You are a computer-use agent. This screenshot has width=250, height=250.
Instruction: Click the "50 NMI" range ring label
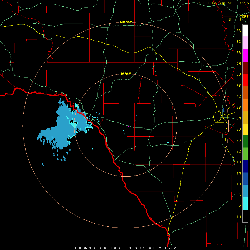click(x=126, y=74)
